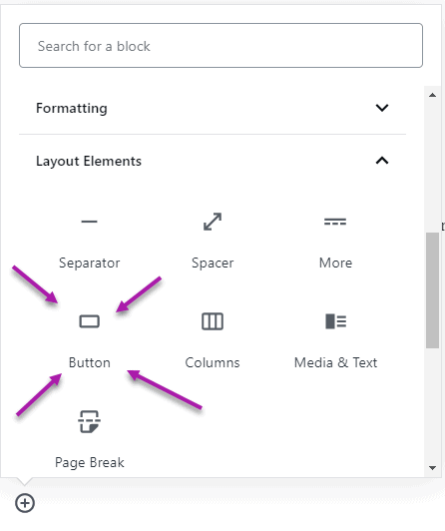Select the Spacer block icon
Screen dimensions: 445x531
click(213, 222)
